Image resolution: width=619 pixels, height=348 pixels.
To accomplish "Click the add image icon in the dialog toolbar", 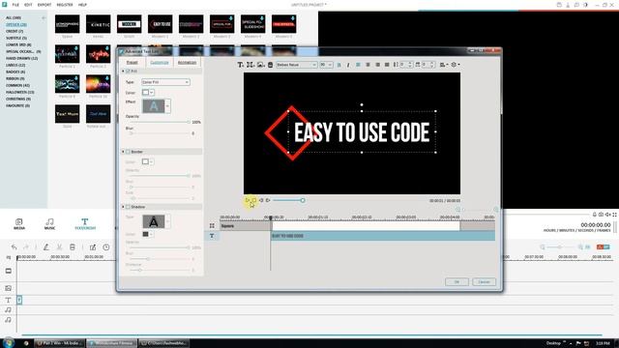I will coord(260,65).
